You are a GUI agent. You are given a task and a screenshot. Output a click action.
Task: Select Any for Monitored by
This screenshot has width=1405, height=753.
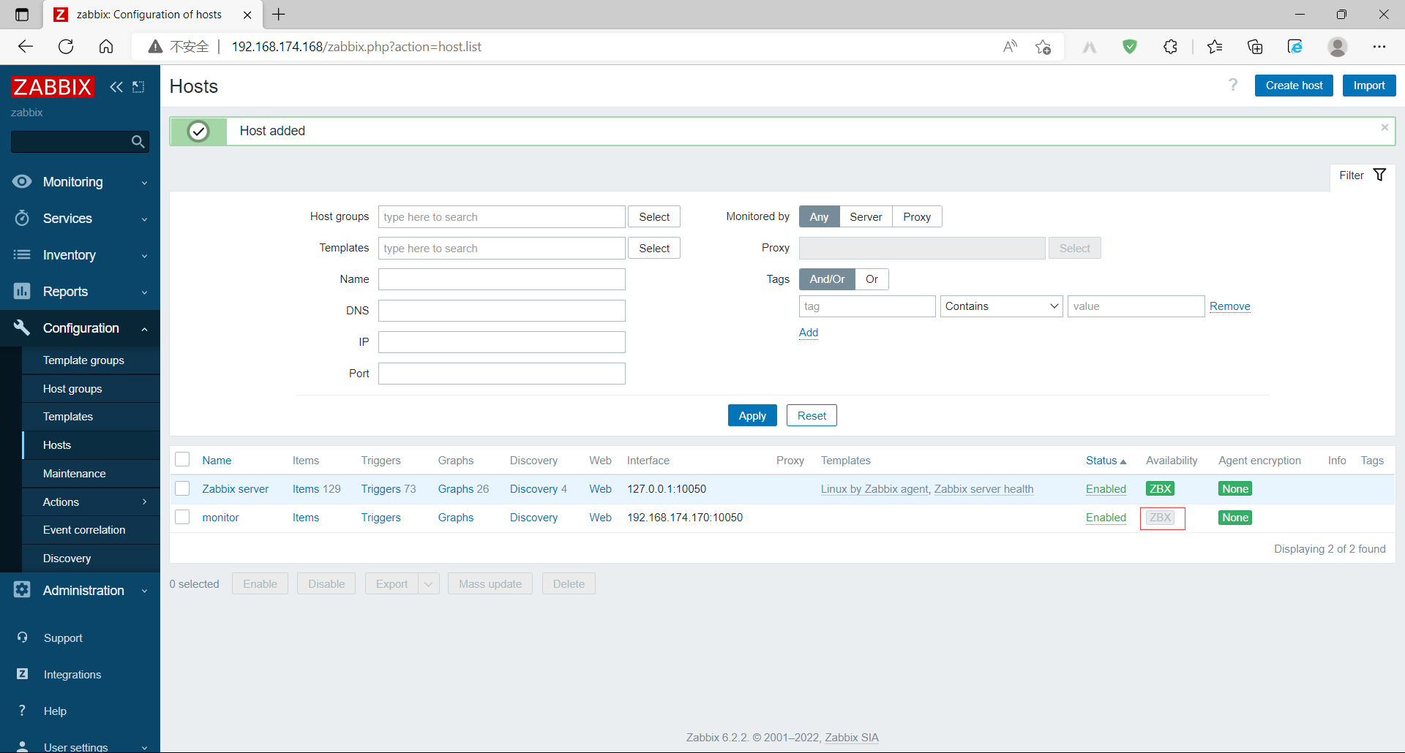click(819, 217)
